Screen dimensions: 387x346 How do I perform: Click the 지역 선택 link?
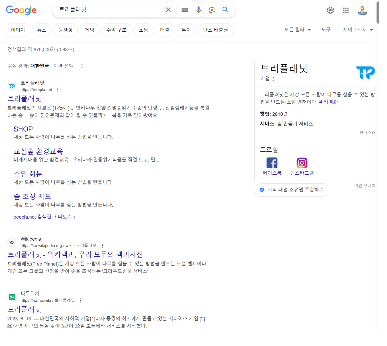click(63, 66)
